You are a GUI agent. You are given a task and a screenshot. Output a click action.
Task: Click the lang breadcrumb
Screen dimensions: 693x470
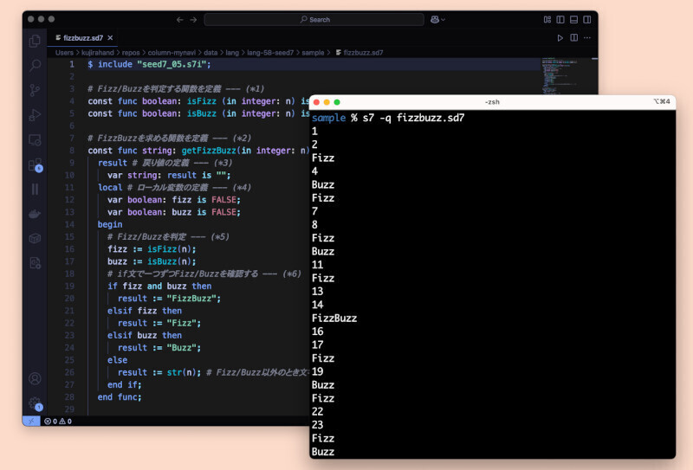[x=232, y=53]
